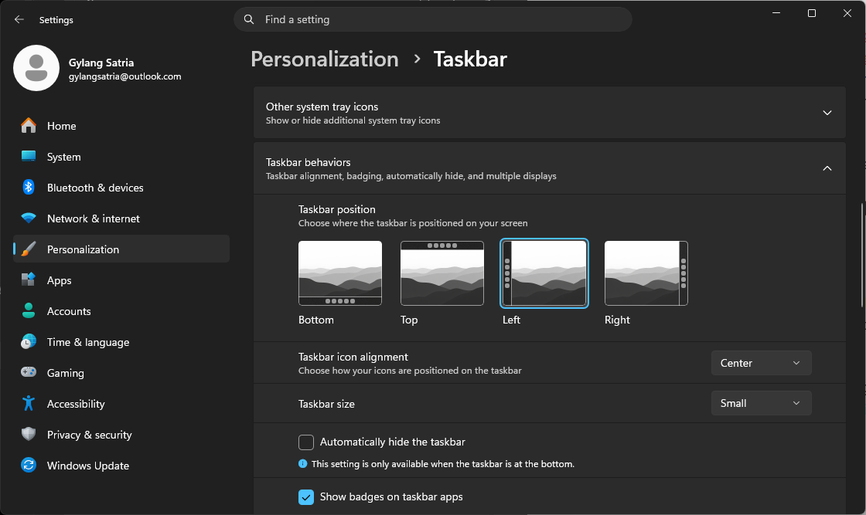Open the Taskbar icon alignment Center dropdown

[761, 363]
